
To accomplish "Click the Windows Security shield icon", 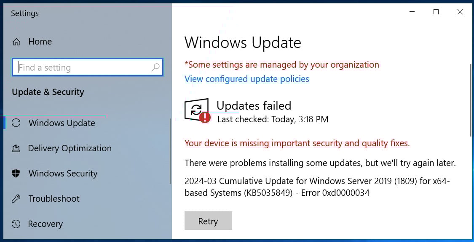I will point(16,174).
